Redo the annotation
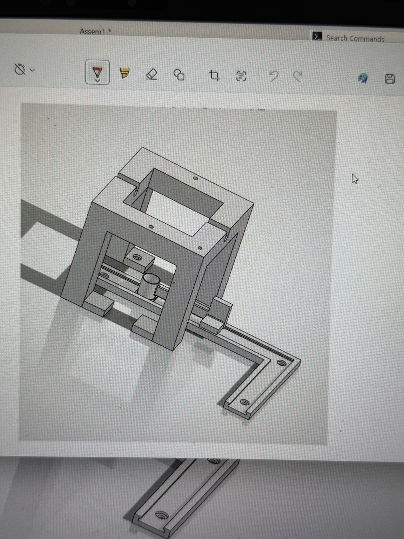 pos(298,77)
